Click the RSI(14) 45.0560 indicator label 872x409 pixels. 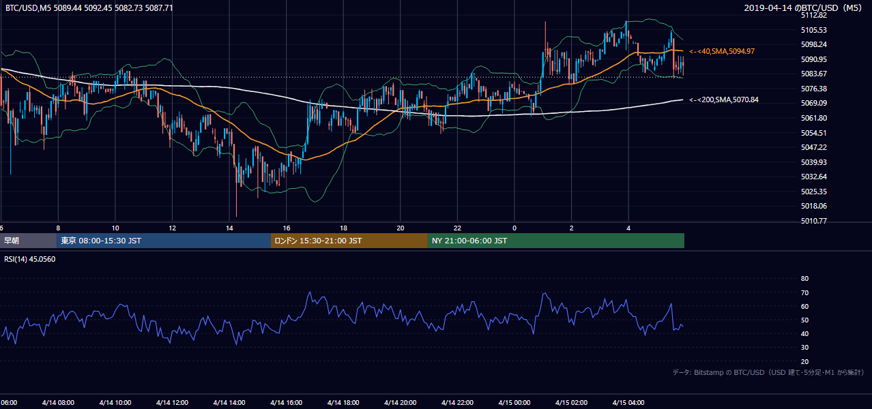tap(30, 259)
